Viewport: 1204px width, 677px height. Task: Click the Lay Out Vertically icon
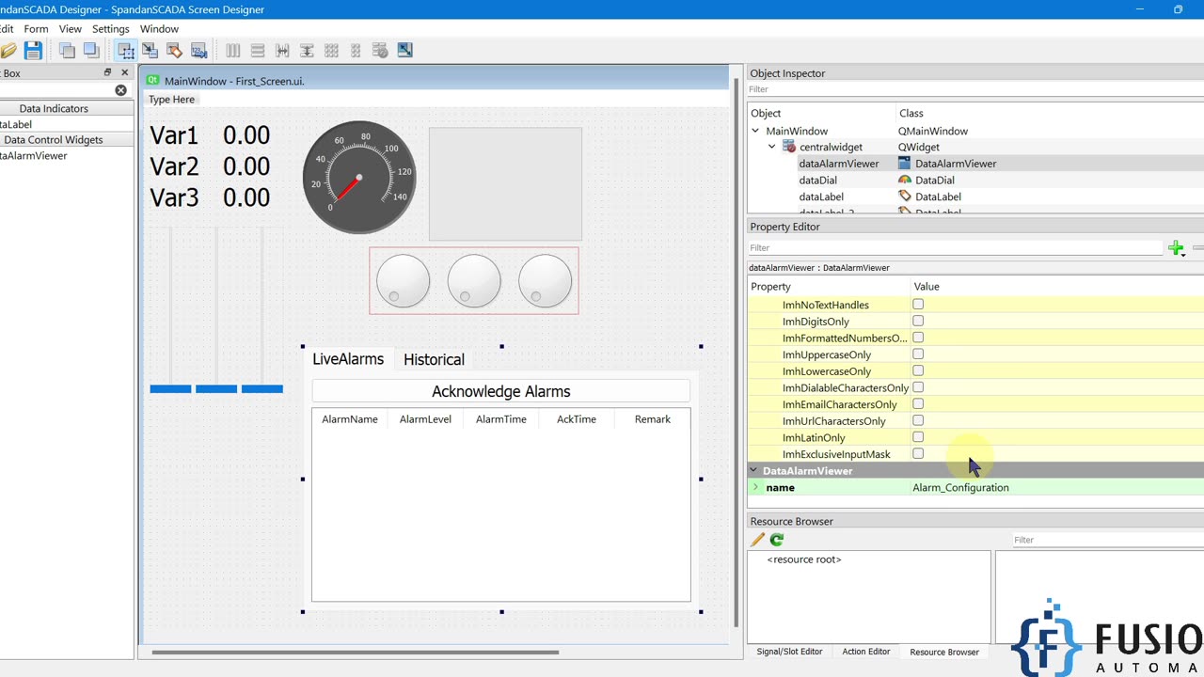tap(258, 50)
